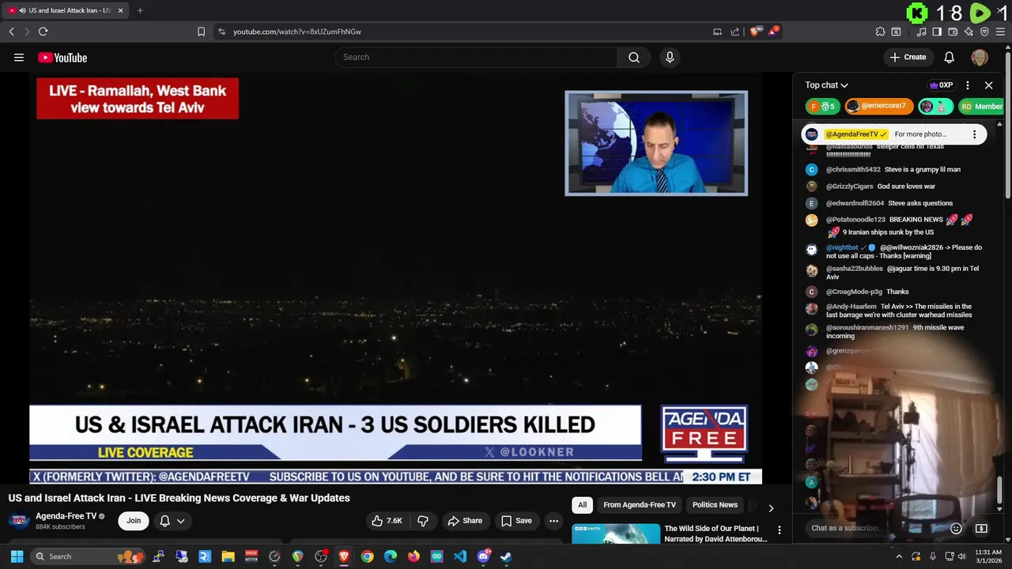Click the @AgendaFreeTV pinned author name
The height and width of the screenshot is (569, 1012).
(x=856, y=134)
